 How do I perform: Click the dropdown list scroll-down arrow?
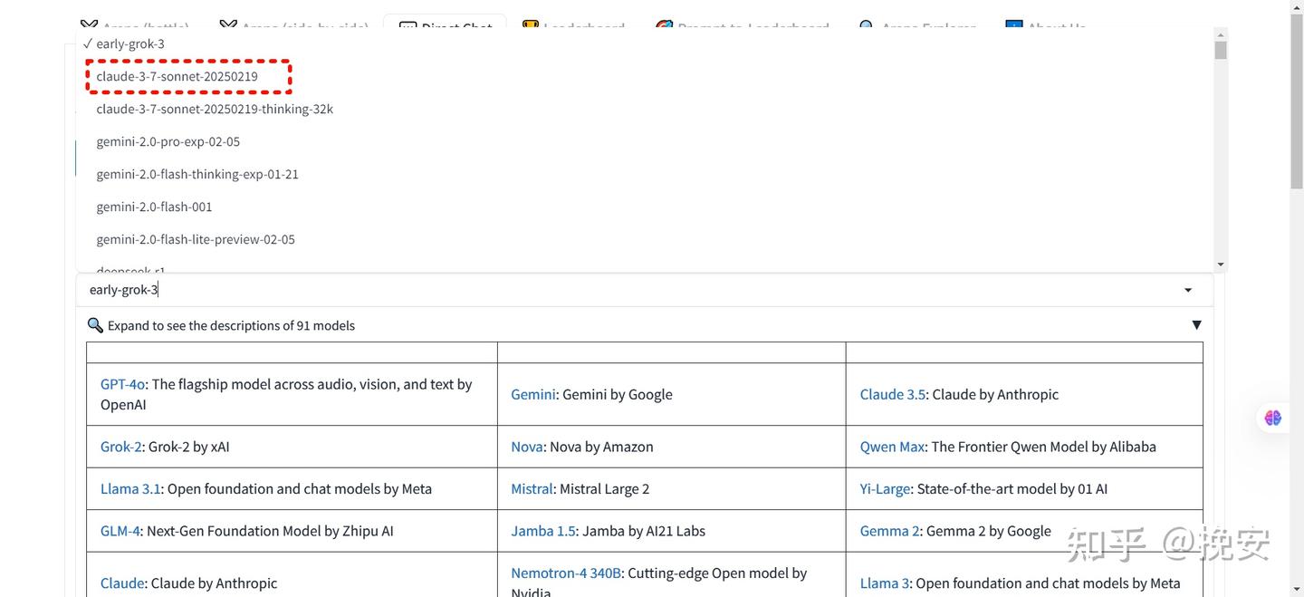coord(1221,265)
